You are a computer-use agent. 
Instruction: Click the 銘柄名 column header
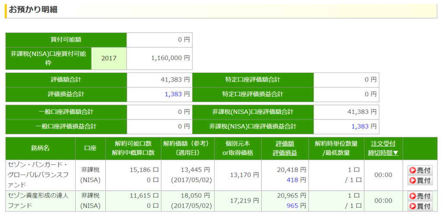[x=40, y=148]
